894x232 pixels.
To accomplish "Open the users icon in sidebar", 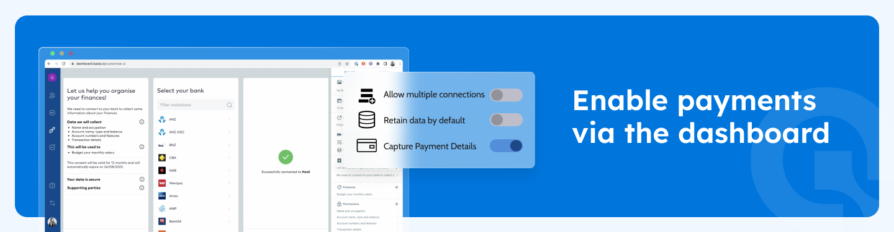I will tap(53, 95).
